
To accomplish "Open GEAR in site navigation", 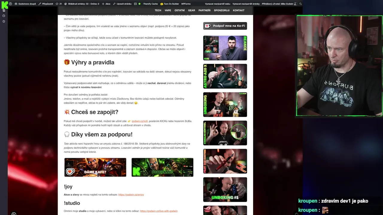I will [x=191, y=10].
